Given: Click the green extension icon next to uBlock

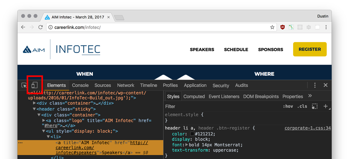Looking at the screenshot, I should coord(291,27).
